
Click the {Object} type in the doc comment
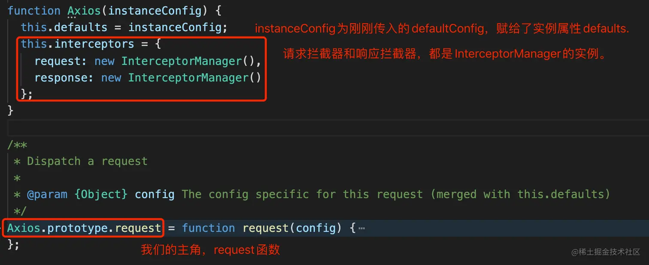[101, 195]
